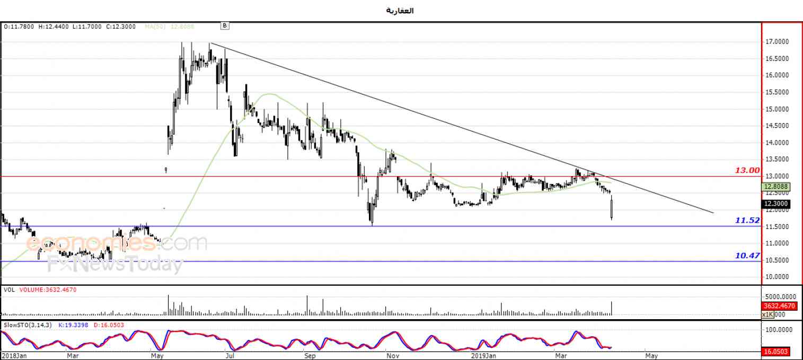The image size is (803, 360).
Task: Click the 17.0000 price axis value
Action: pyautogui.click(x=777, y=42)
